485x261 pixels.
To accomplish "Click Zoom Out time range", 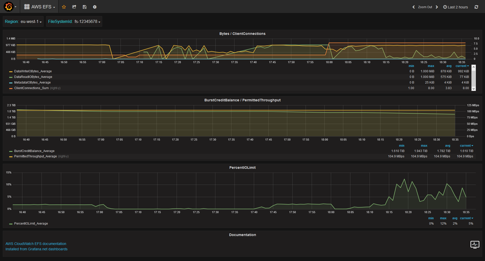I will tap(425, 7).
